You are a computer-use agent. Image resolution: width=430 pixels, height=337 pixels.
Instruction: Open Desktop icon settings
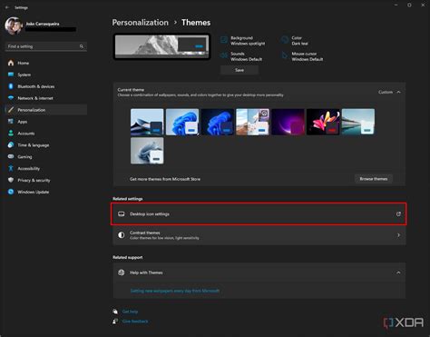click(259, 214)
